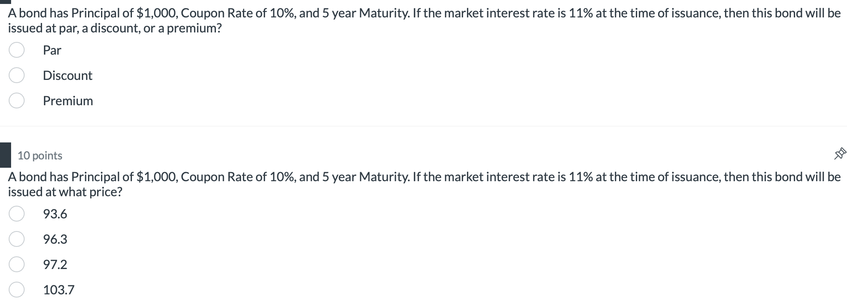Click the 96.3 label text
This screenshot has height=307, width=847.
click(x=55, y=239)
